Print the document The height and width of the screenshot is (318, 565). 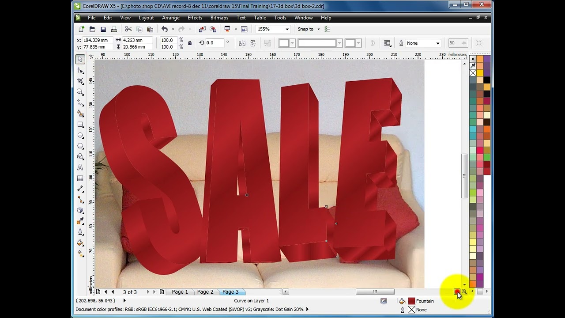click(x=114, y=29)
